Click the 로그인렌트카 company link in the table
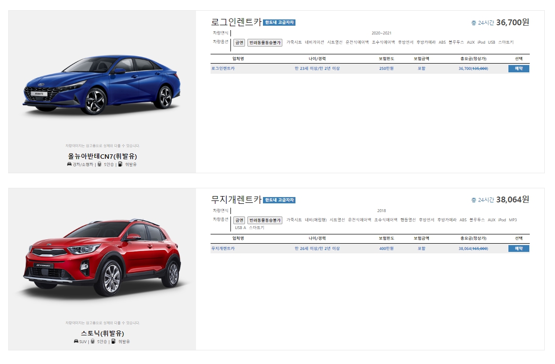Image resolution: width=555 pixels, height=364 pixels. click(223, 68)
